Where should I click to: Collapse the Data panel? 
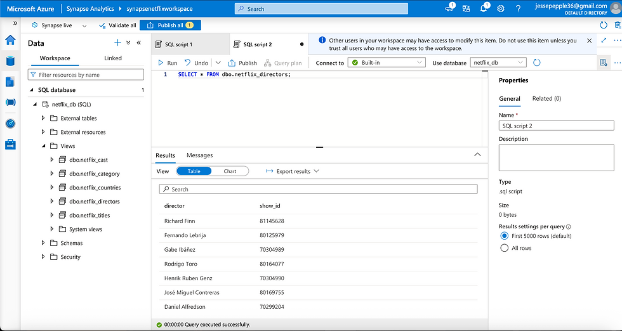[x=139, y=43]
